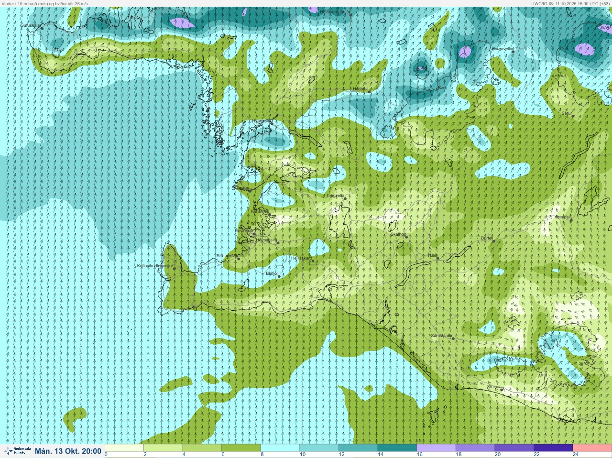Click the Akrafjall station marker
Image resolution: width=612 pixels, height=458 pixels.
(x=250, y=190)
